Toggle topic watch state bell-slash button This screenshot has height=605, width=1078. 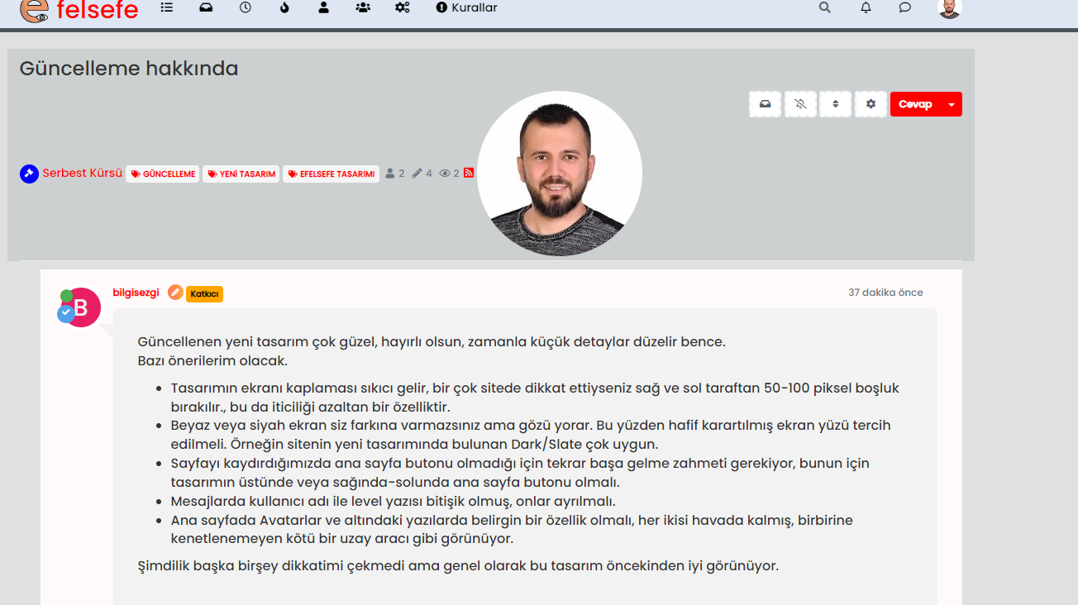coord(800,104)
